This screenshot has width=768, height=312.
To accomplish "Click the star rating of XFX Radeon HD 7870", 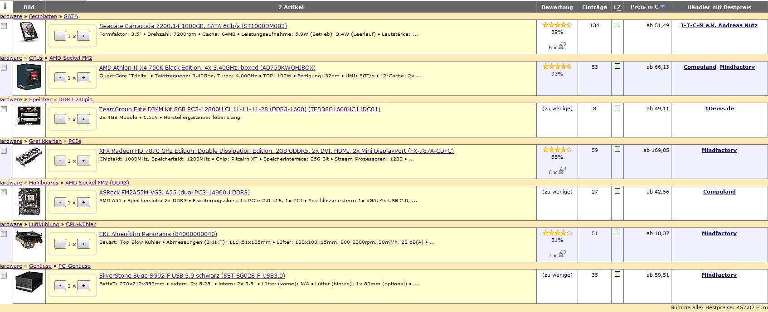I will pyautogui.click(x=557, y=150).
